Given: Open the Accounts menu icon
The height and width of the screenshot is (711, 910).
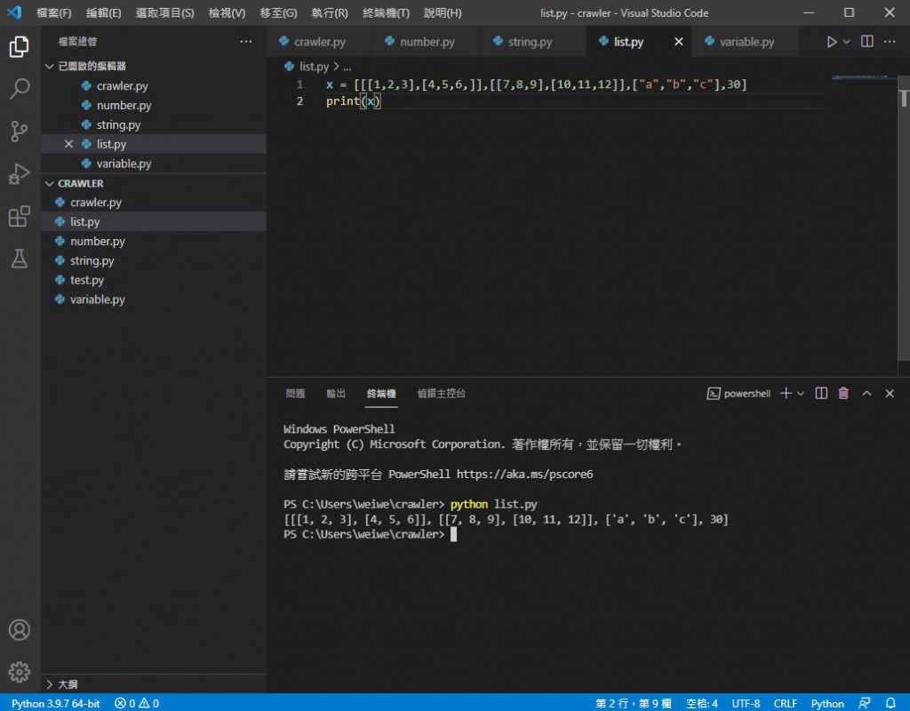Looking at the screenshot, I should point(20,630).
